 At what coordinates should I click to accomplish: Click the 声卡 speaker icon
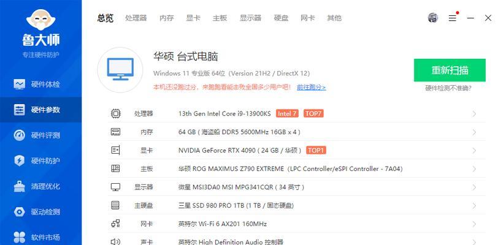point(116,242)
